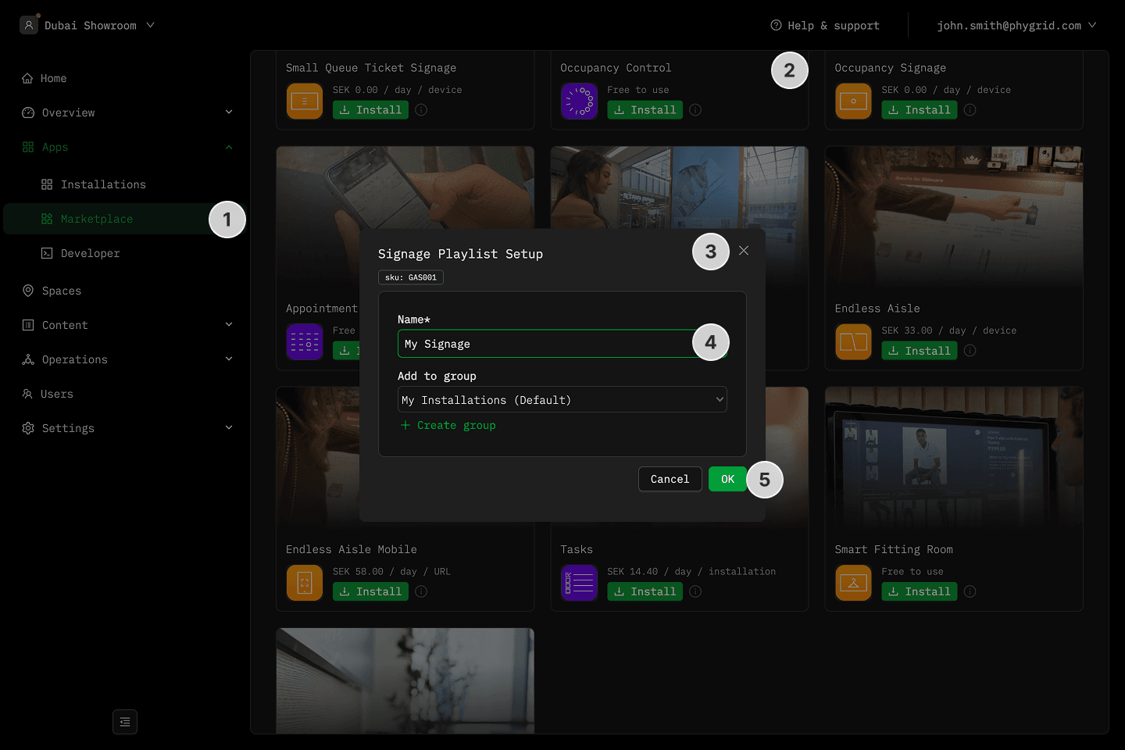
Task: Click the Endless Aisle app icon
Action: [853, 342]
